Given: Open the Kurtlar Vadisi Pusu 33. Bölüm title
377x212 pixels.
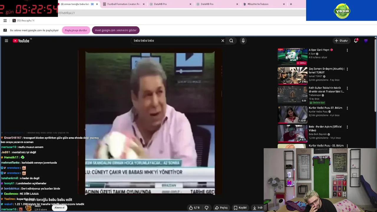Looking at the screenshot, I should tap(326, 146).
